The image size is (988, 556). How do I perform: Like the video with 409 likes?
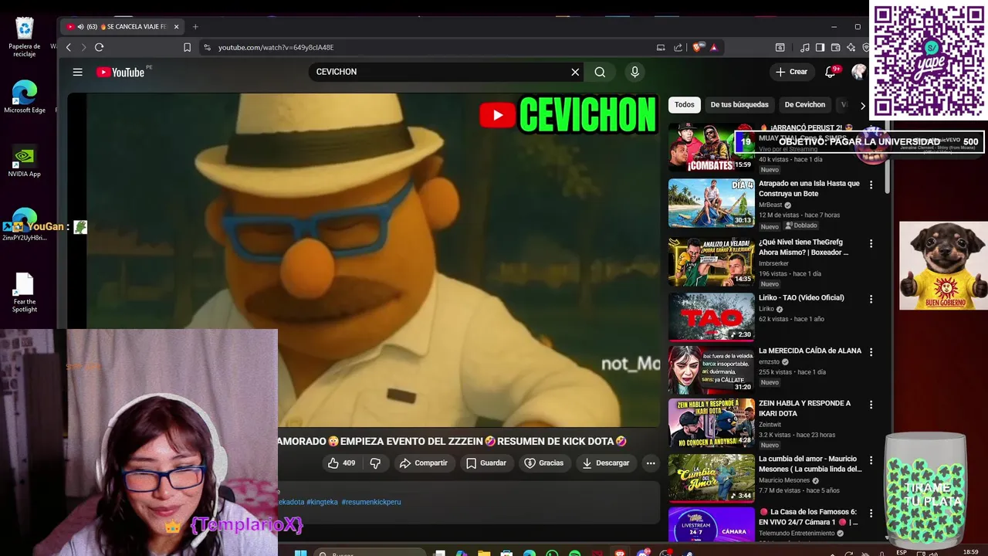(341, 463)
